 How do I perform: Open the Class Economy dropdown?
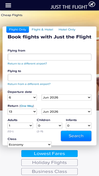click(30, 145)
